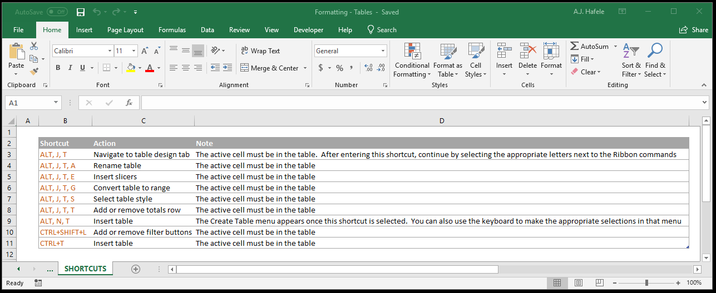716x293 pixels.
Task: Click the Format Painter brush icon
Action: tap(34, 71)
